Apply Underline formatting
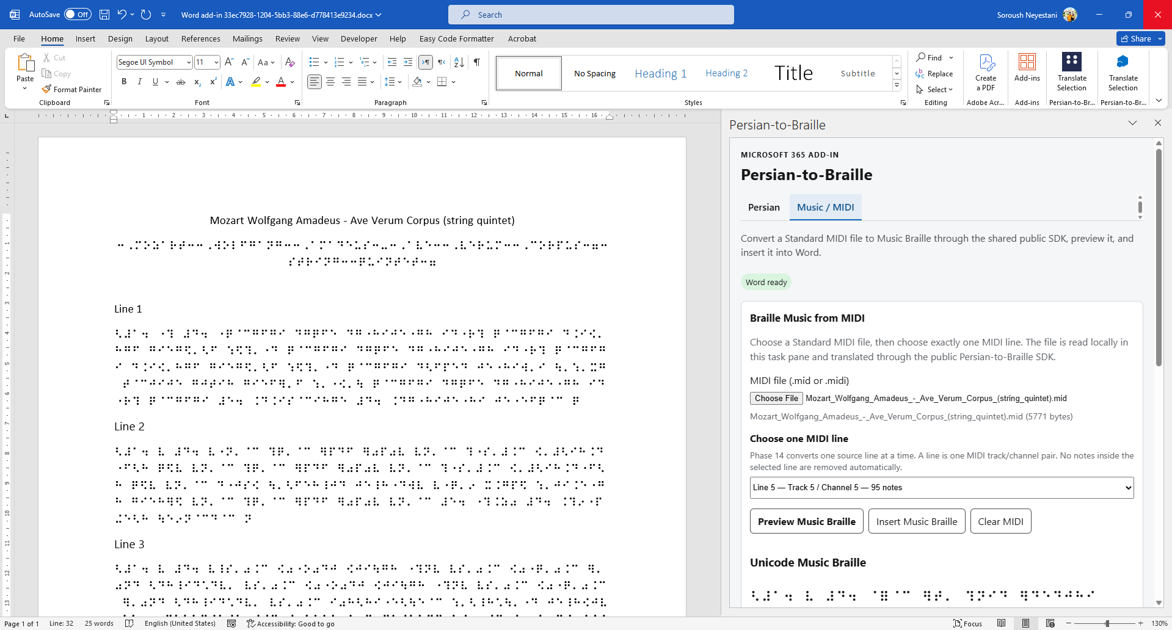 point(155,82)
